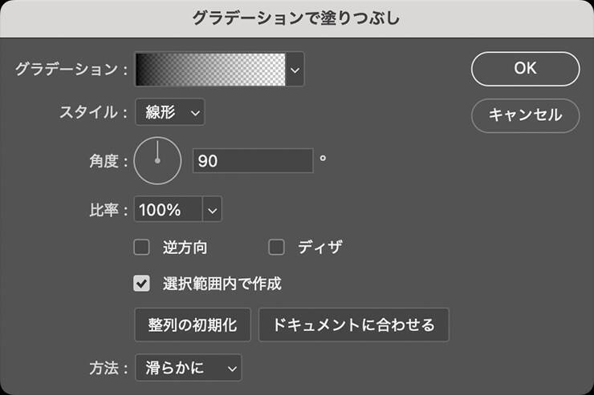Click the 比率 field showing 100%
This screenshot has width=594, height=395.
(169, 210)
